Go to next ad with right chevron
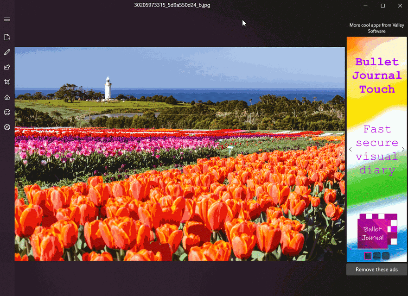 (403, 149)
